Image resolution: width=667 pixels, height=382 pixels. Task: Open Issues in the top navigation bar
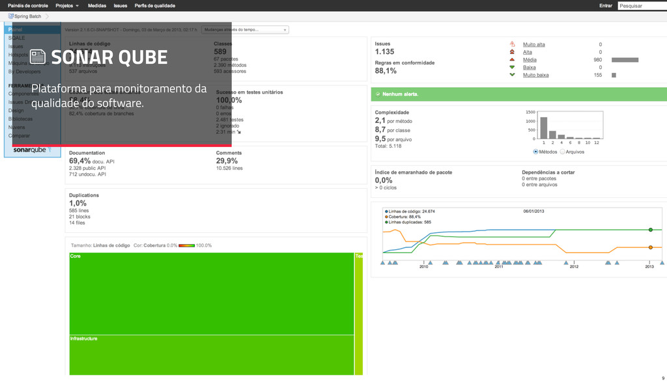(121, 5)
